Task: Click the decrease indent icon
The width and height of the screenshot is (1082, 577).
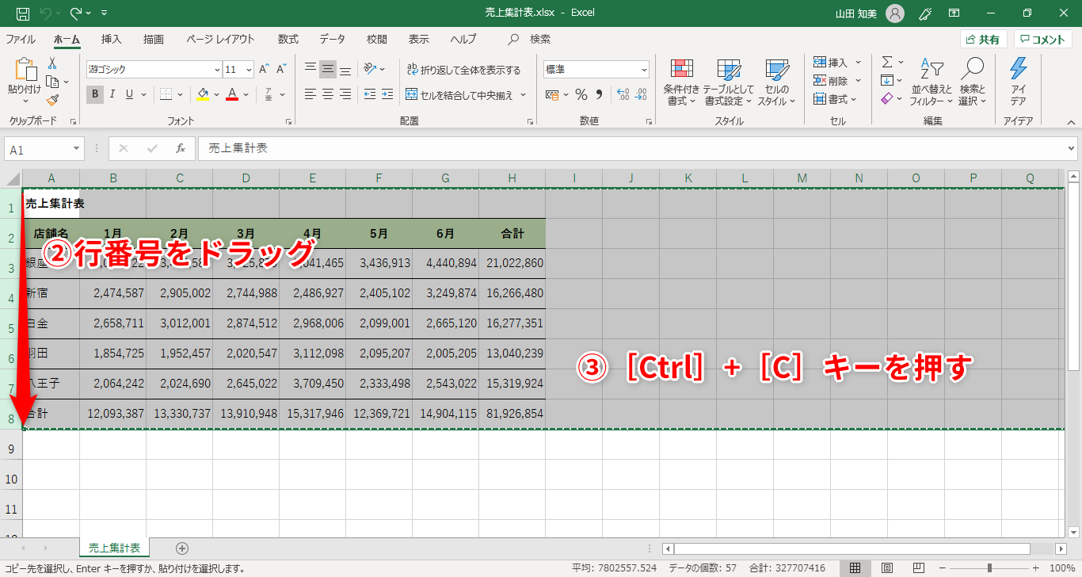Action: 369,94
